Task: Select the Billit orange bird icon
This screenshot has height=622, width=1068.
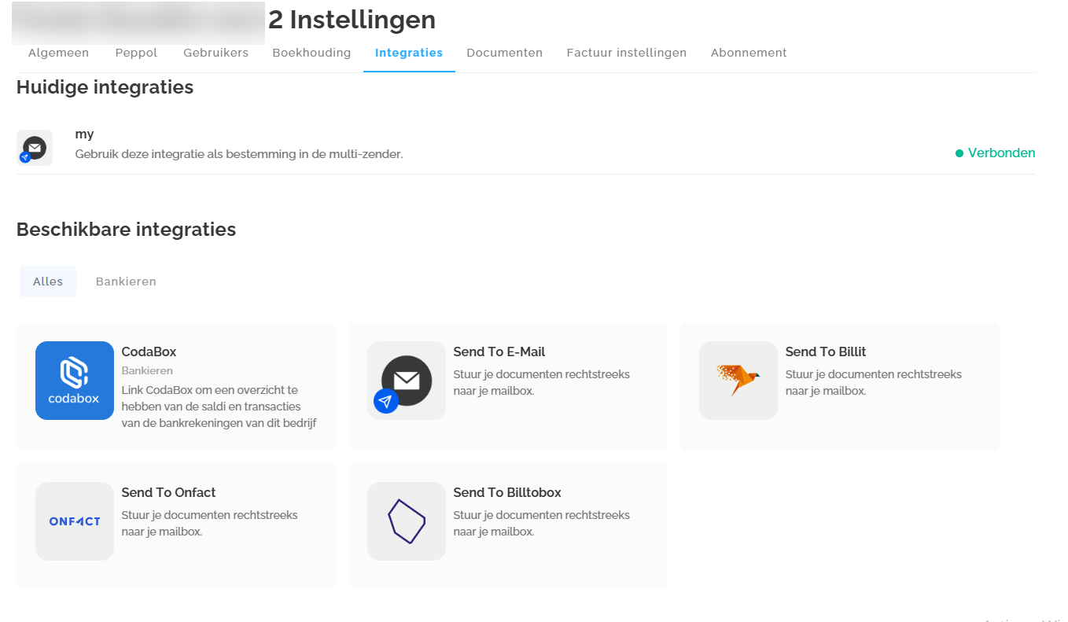Action: coord(738,381)
